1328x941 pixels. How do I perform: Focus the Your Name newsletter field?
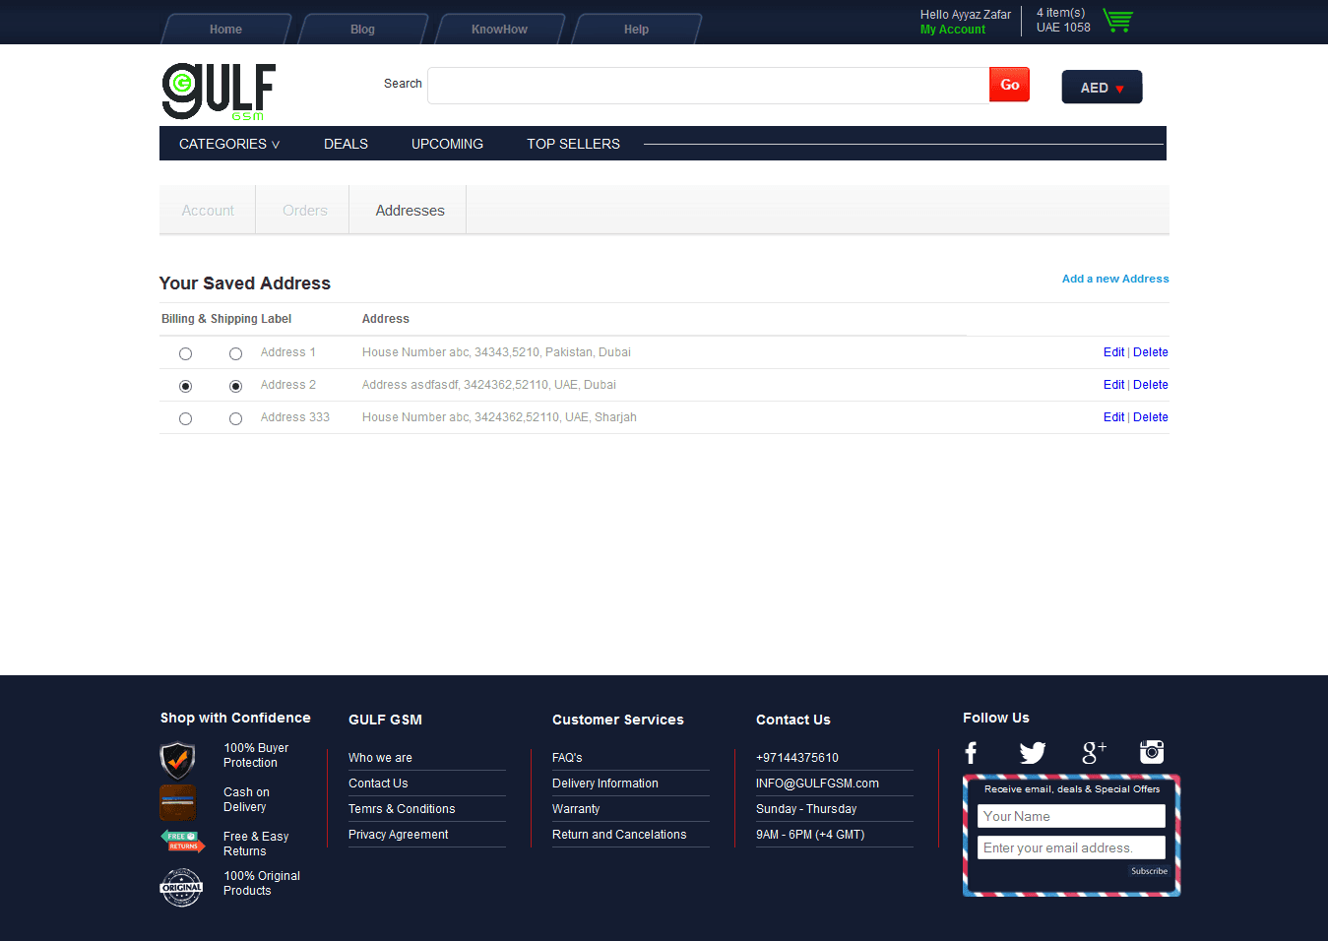(x=1071, y=816)
